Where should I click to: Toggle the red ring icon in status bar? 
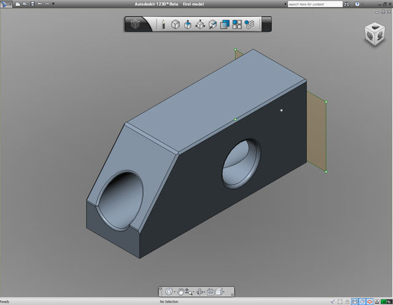[x=370, y=301]
